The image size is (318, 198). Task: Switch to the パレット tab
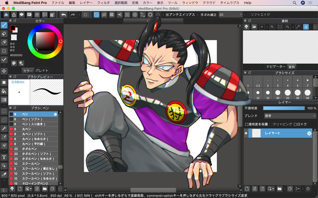pos(42,71)
